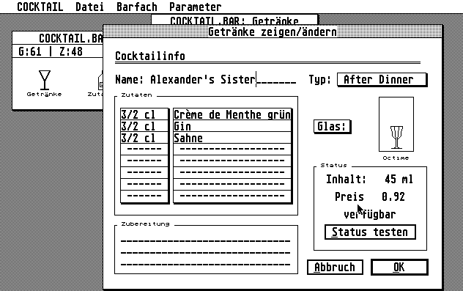Click the Abbruch button
Image resolution: width=463 pixels, height=291 pixels.
[x=335, y=267]
